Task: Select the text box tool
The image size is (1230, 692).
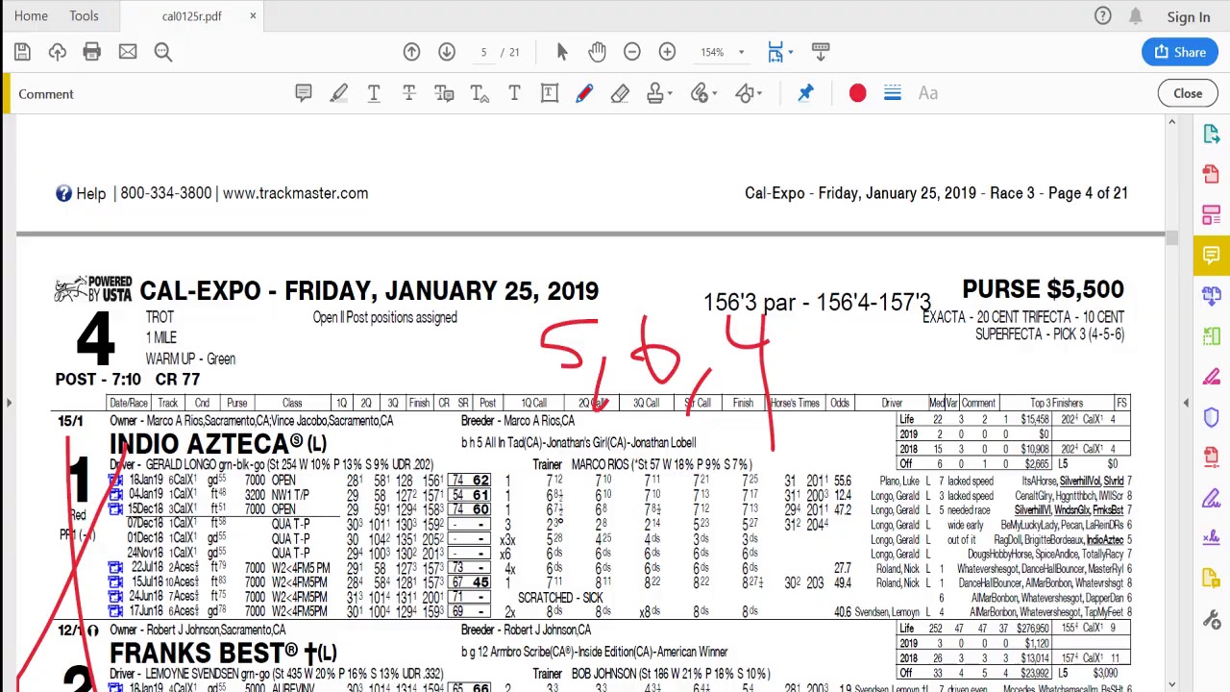Action: [550, 93]
